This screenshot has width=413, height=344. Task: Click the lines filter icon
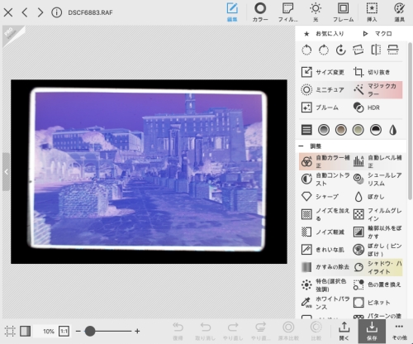click(306, 130)
